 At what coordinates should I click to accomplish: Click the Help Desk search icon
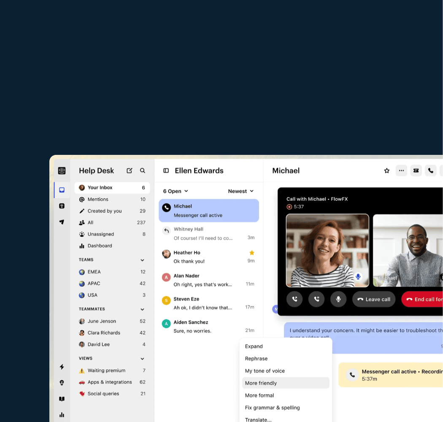143,170
